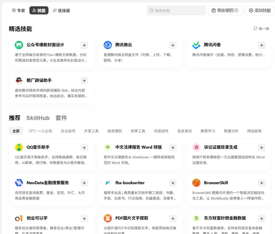The image size is (275, 234).
Task: Filter by 数据分析 category
Action: pyautogui.click(x=231, y=131)
